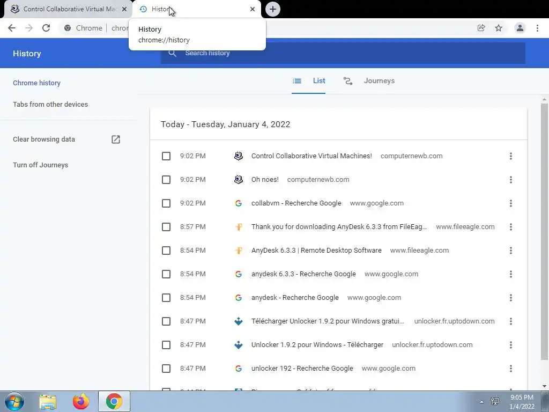The image size is (549, 412).
Task: Click the Search history input field
Action: click(x=343, y=53)
